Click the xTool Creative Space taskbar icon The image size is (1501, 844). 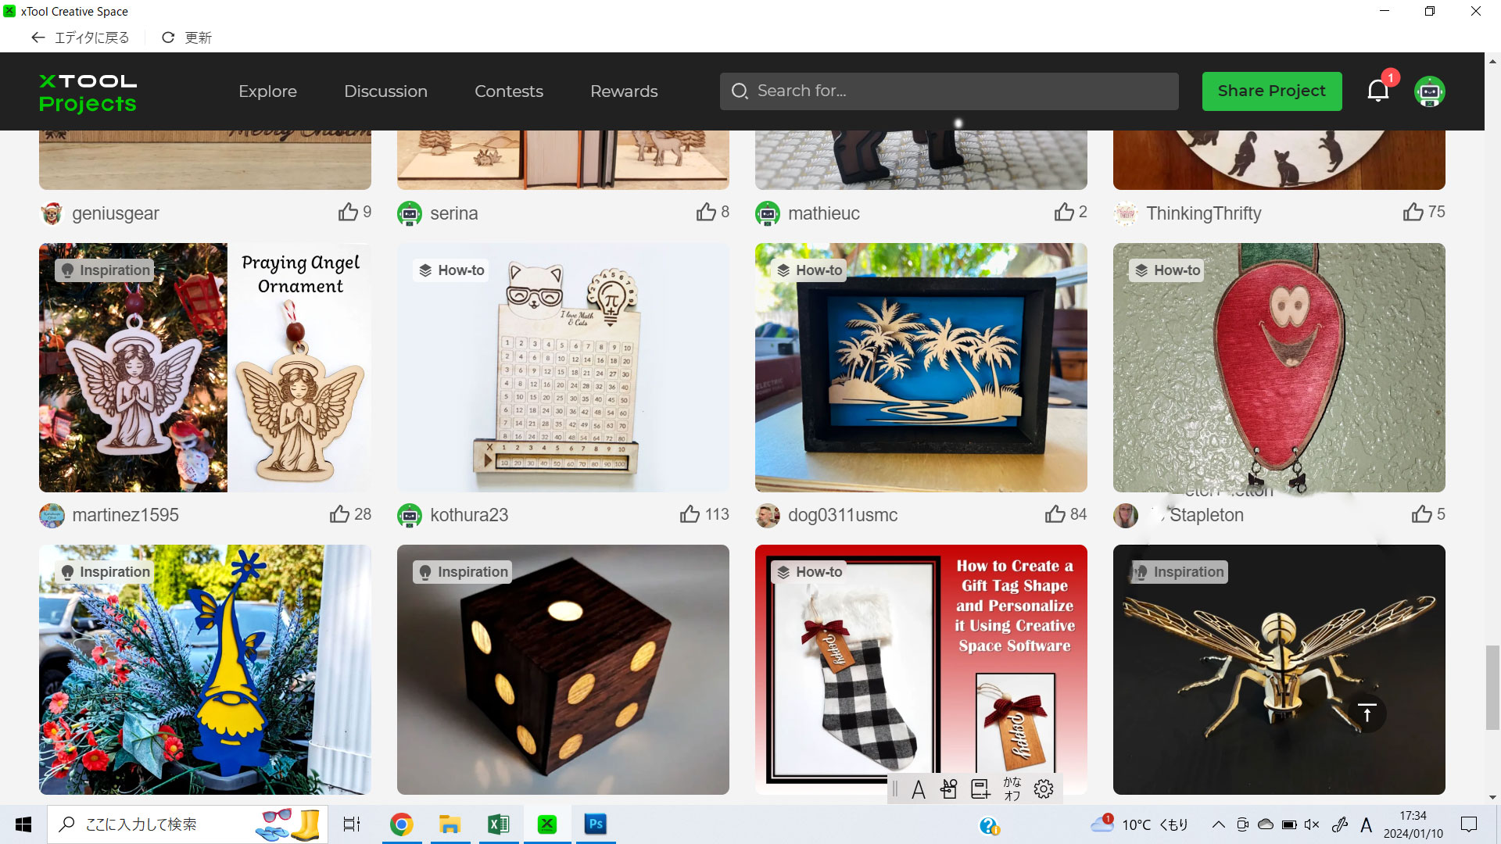click(x=547, y=824)
